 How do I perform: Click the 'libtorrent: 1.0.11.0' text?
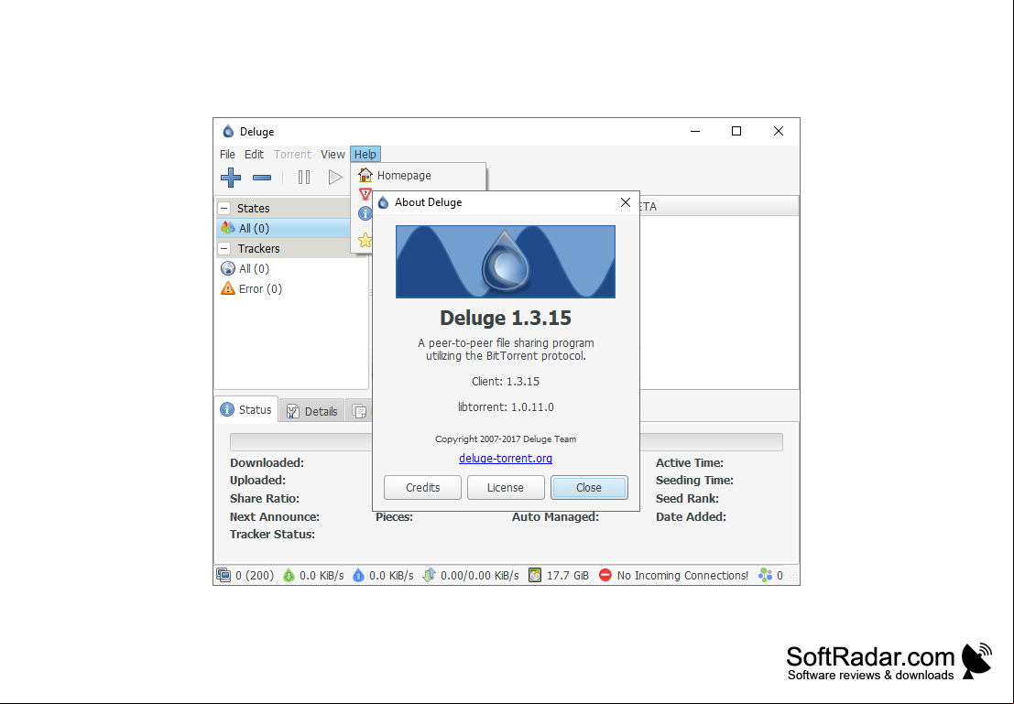[x=506, y=407]
